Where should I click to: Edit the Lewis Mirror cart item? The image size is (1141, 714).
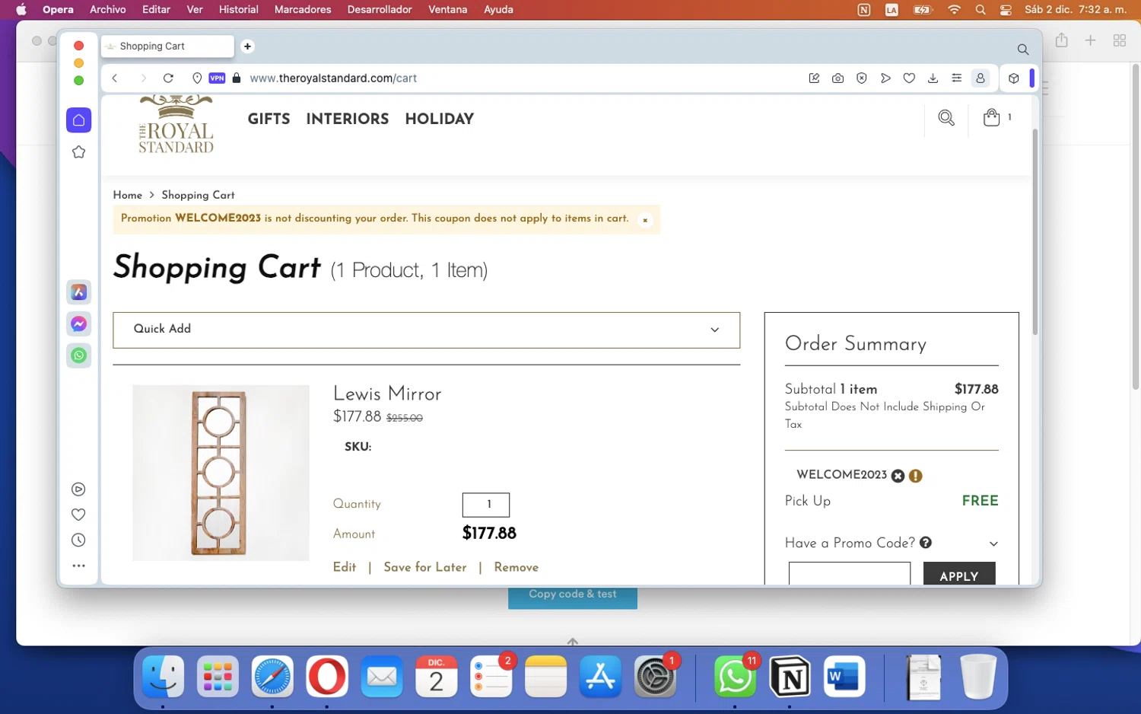345,567
